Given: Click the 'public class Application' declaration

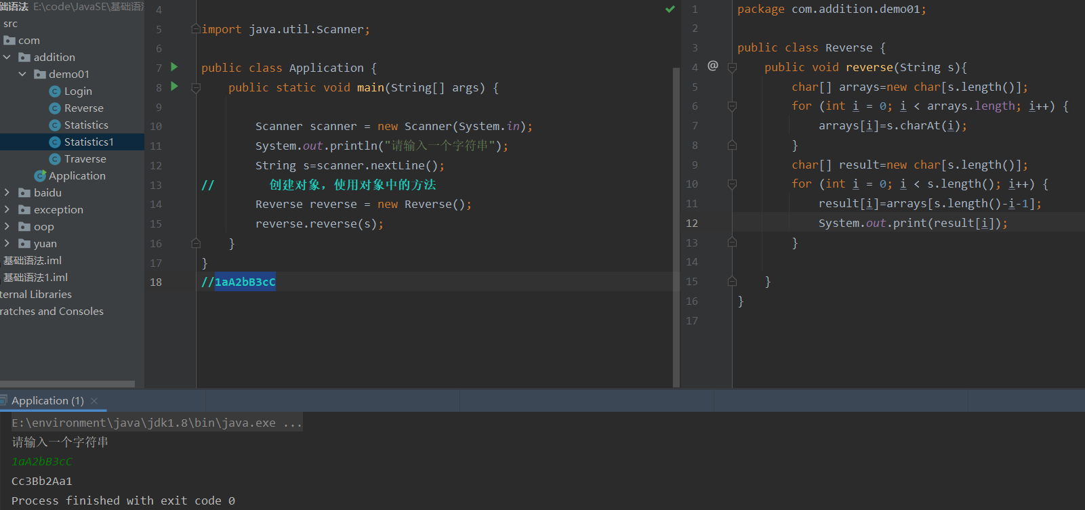Looking at the screenshot, I should [289, 68].
